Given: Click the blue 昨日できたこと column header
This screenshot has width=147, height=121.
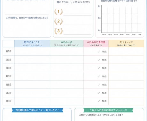Looking at the screenshot, I should (32, 44).
